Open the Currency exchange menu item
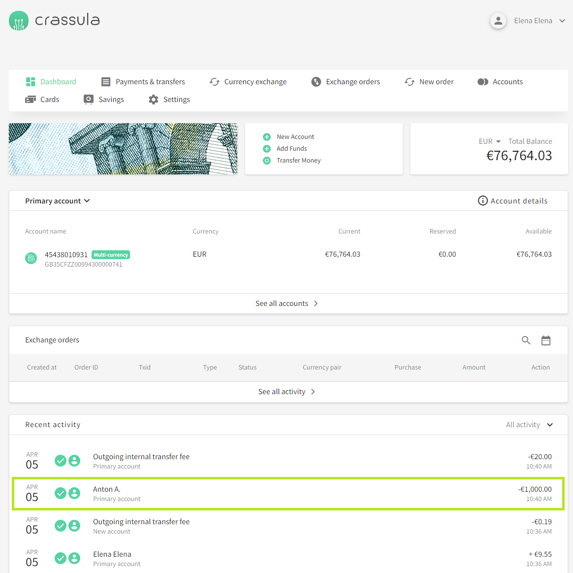 (248, 82)
